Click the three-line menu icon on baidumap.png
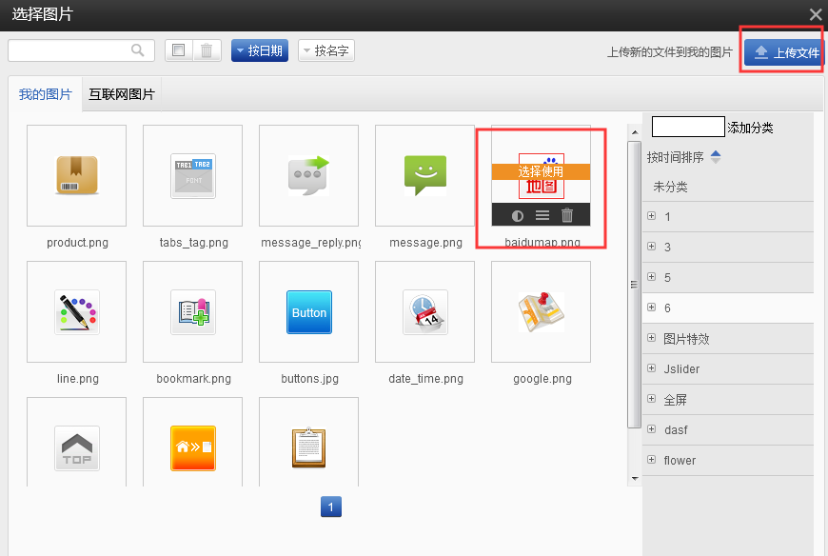 [x=542, y=215]
